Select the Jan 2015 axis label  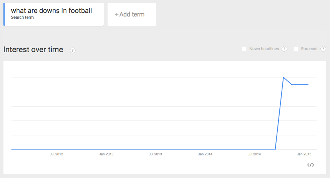coord(304,154)
